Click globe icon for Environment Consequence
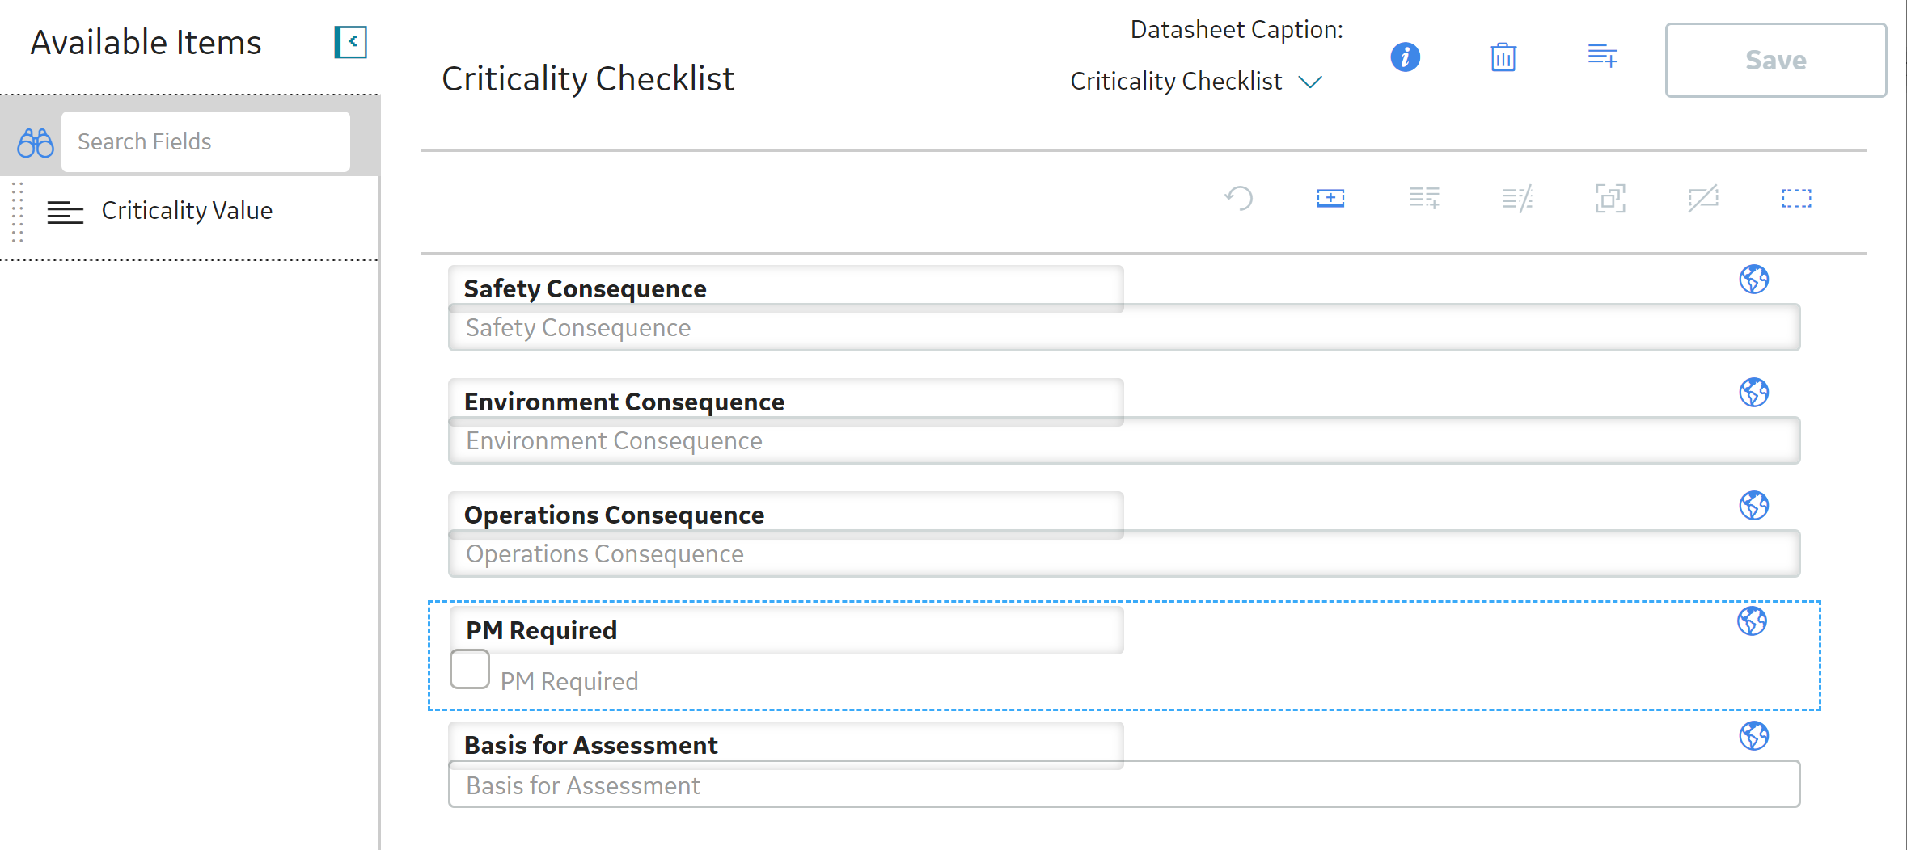 pyautogui.click(x=1754, y=393)
